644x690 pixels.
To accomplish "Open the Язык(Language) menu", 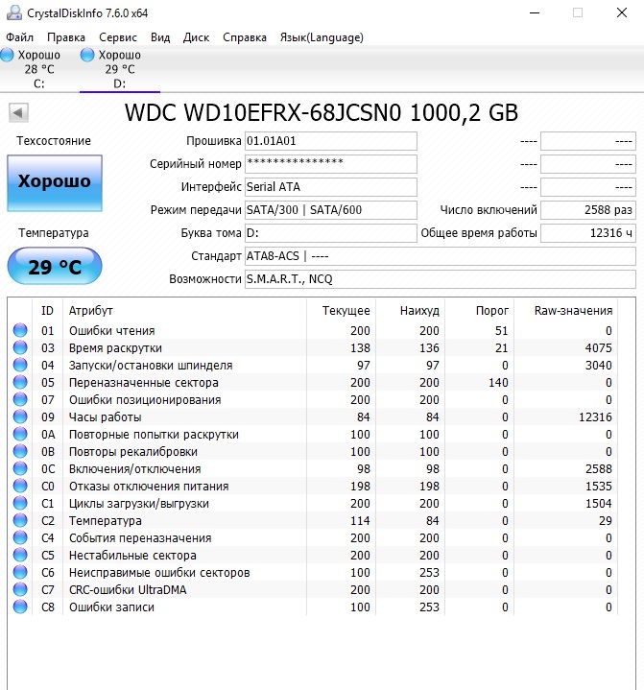I will tap(322, 37).
